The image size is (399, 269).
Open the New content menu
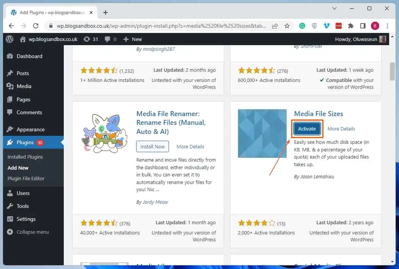click(x=132, y=39)
